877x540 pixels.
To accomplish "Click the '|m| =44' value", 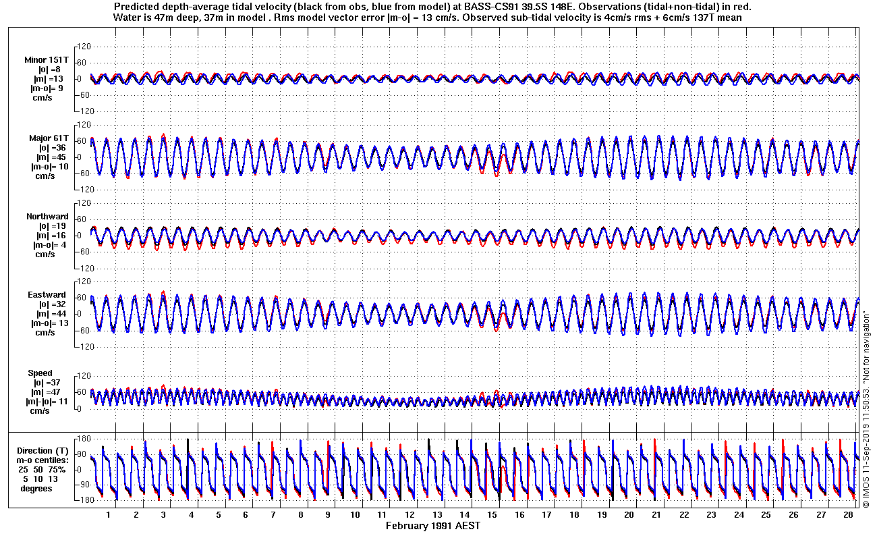I will pyautogui.click(x=50, y=314).
